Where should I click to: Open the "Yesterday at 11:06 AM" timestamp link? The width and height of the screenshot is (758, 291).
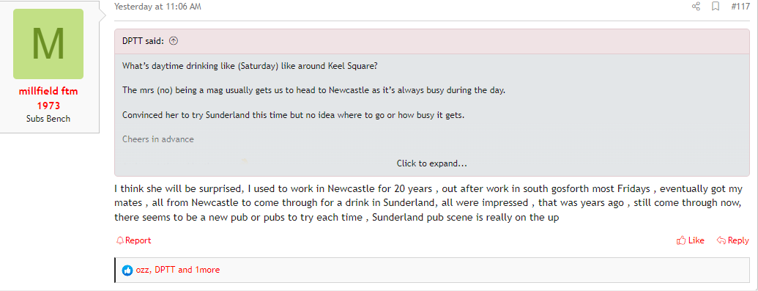(x=157, y=7)
